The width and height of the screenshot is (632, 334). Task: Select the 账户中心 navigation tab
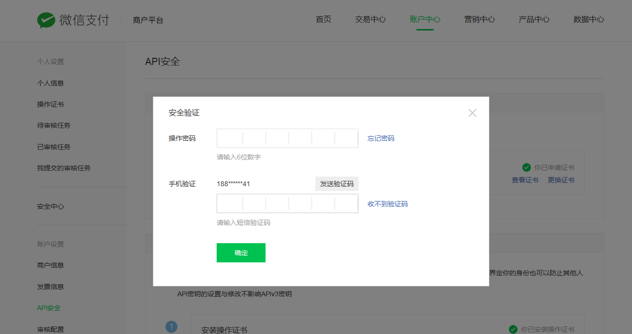click(425, 19)
